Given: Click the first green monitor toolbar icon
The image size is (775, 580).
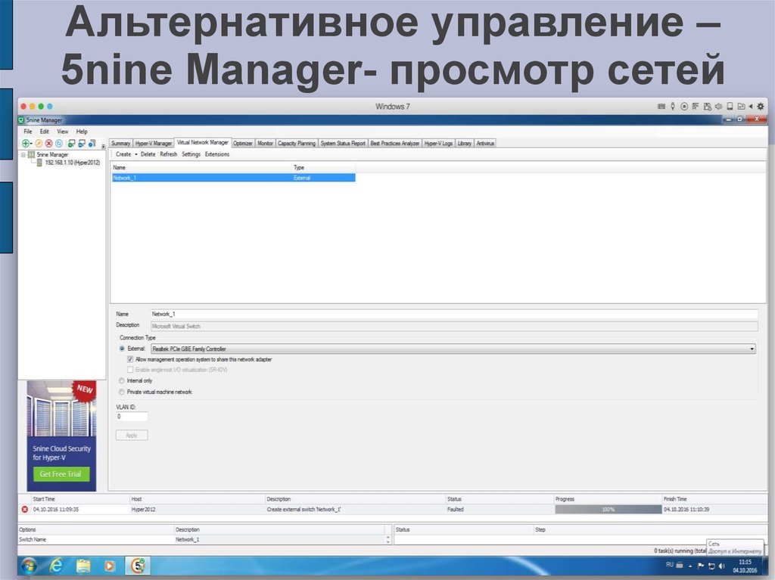Looking at the screenshot, I should (x=72, y=143).
